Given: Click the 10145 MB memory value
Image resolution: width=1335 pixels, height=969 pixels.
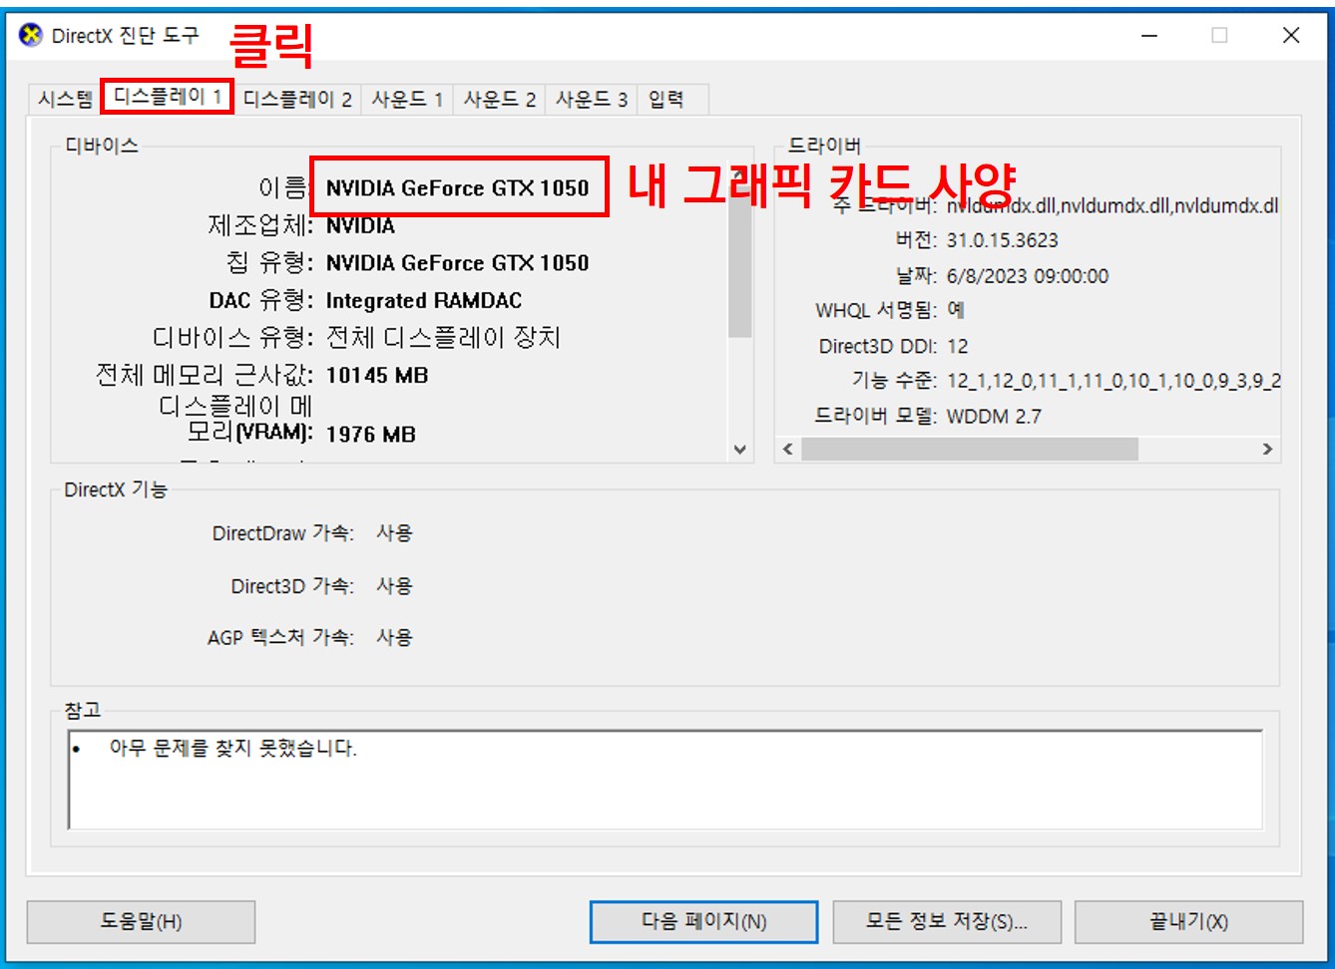Looking at the screenshot, I should (377, 376).
